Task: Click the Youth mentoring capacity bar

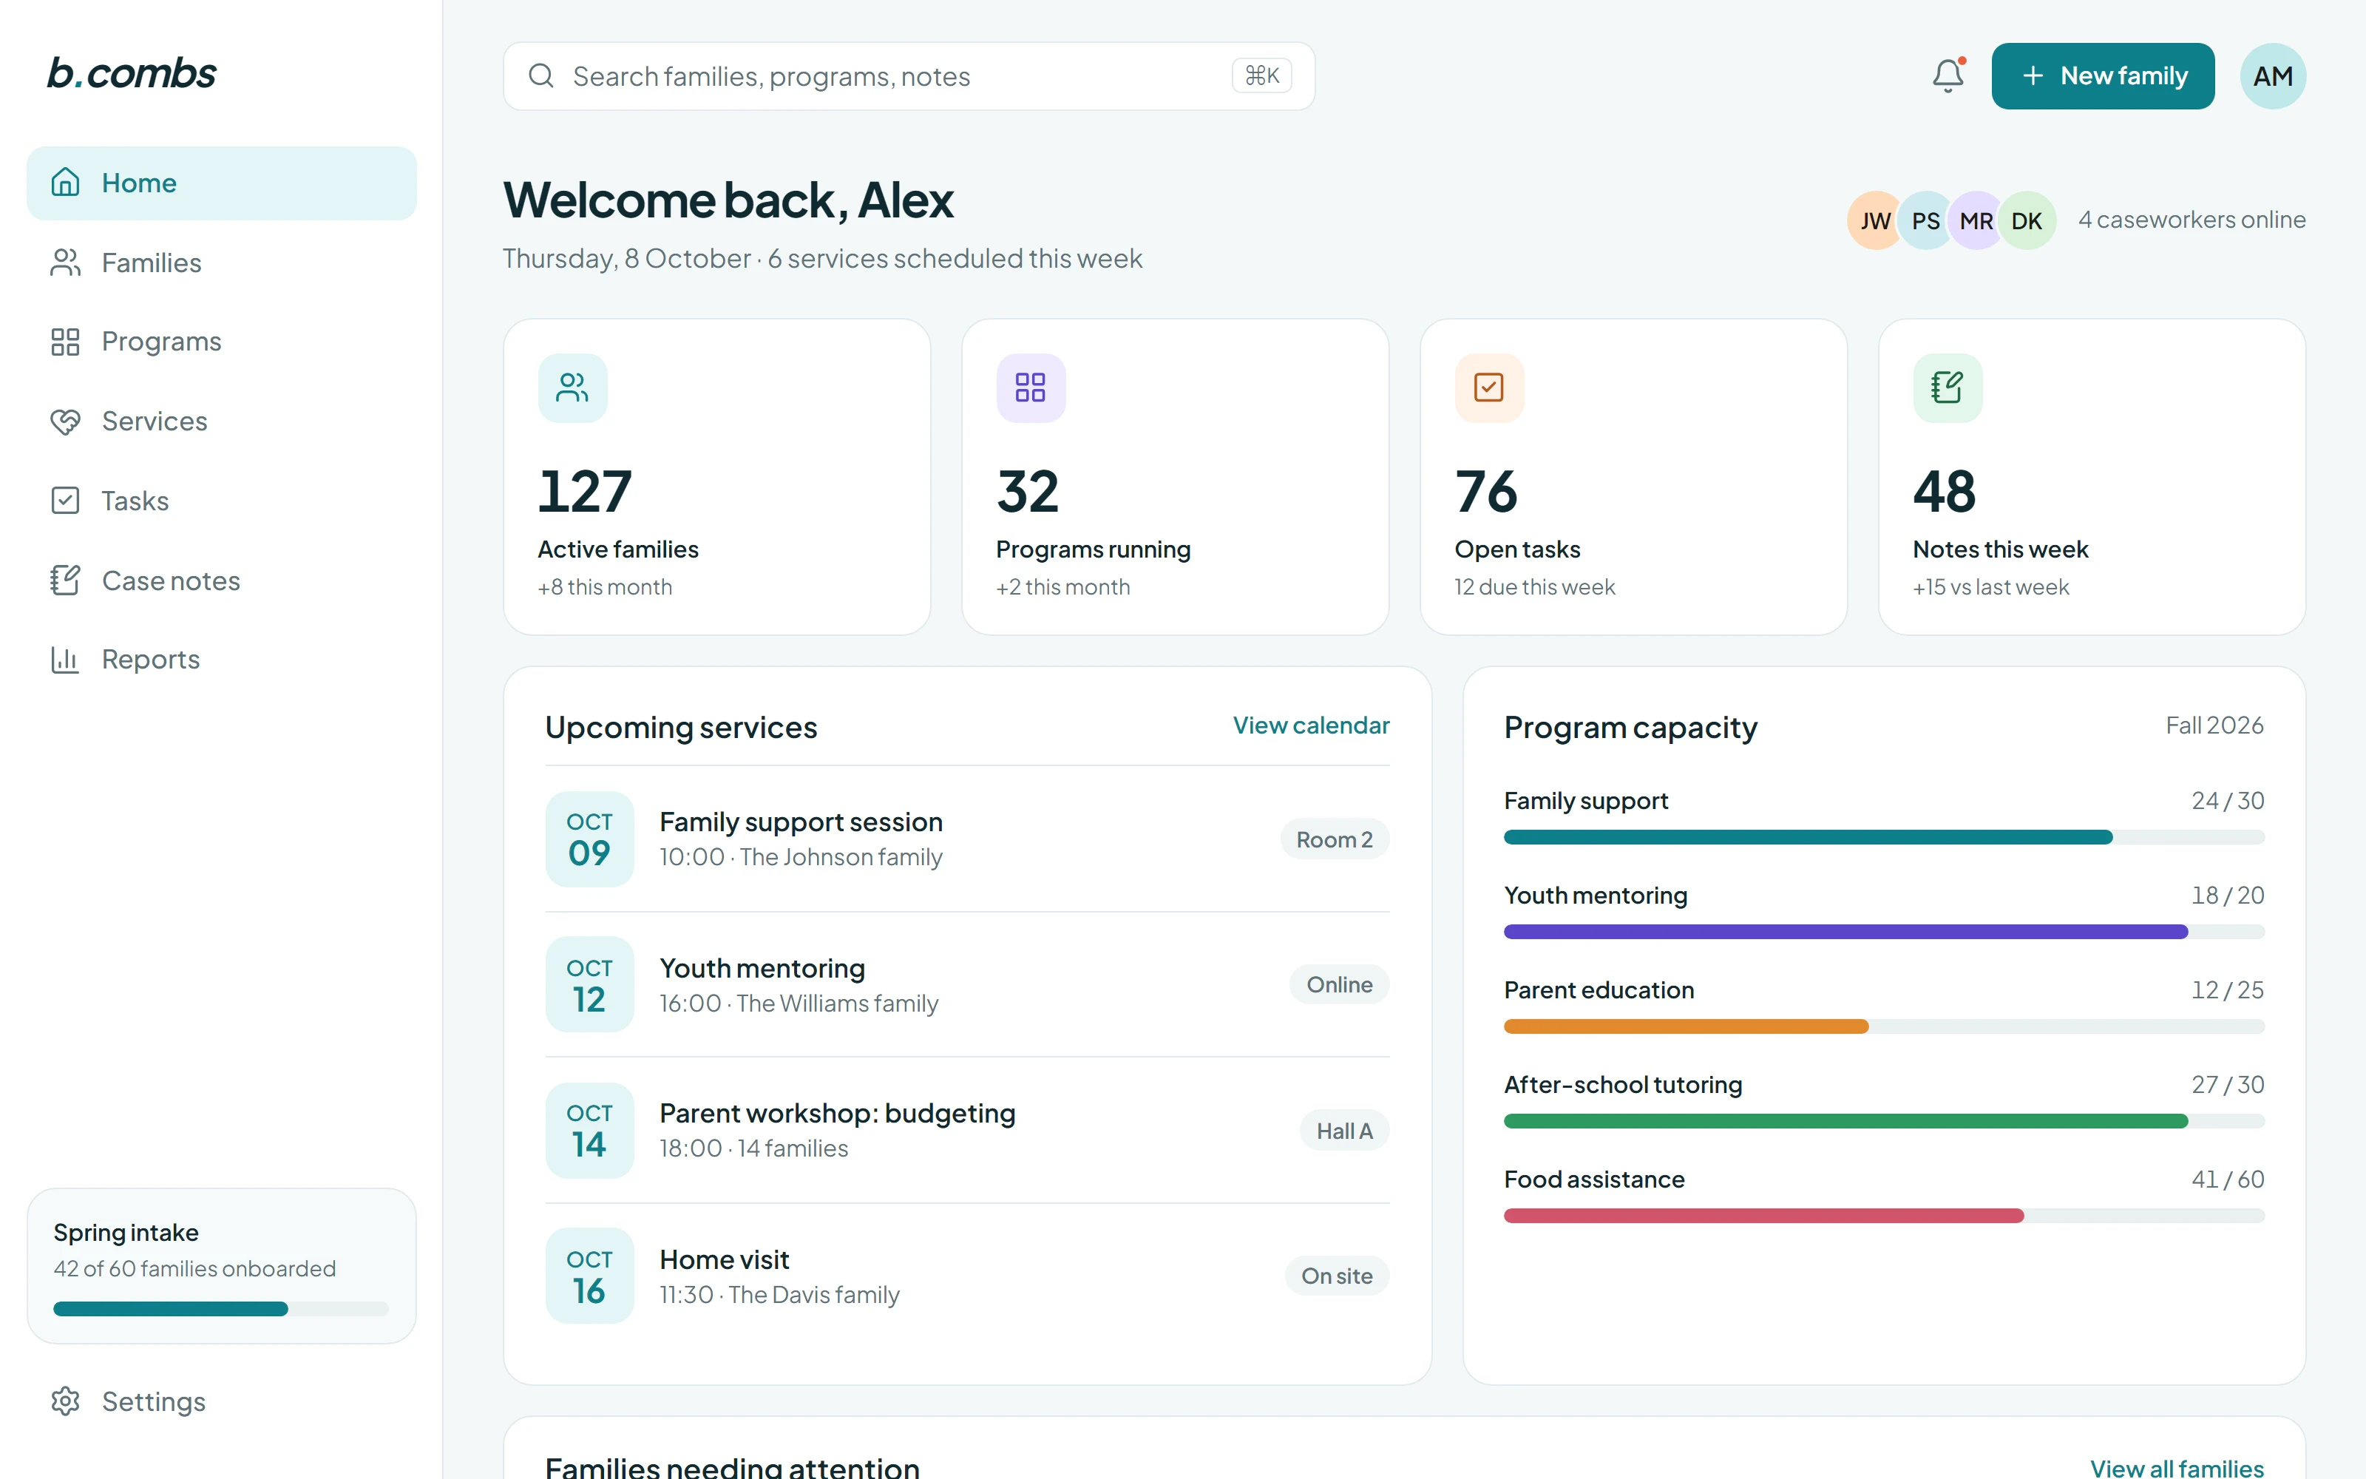Action: pyautogui.click(x=1883, y=933)
